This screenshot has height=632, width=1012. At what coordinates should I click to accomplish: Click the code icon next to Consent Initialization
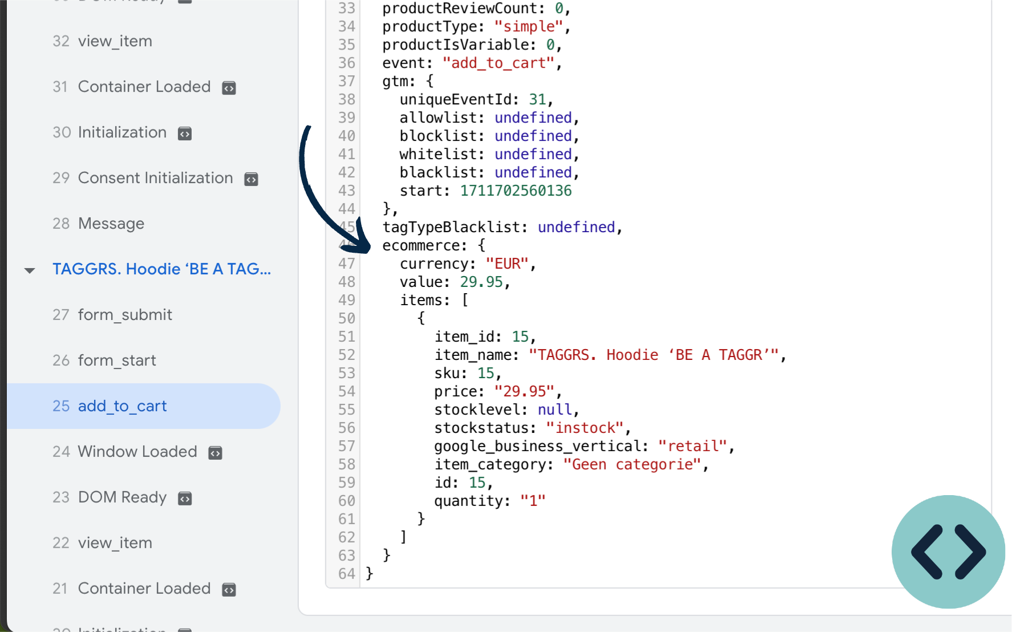click(251, 179)
